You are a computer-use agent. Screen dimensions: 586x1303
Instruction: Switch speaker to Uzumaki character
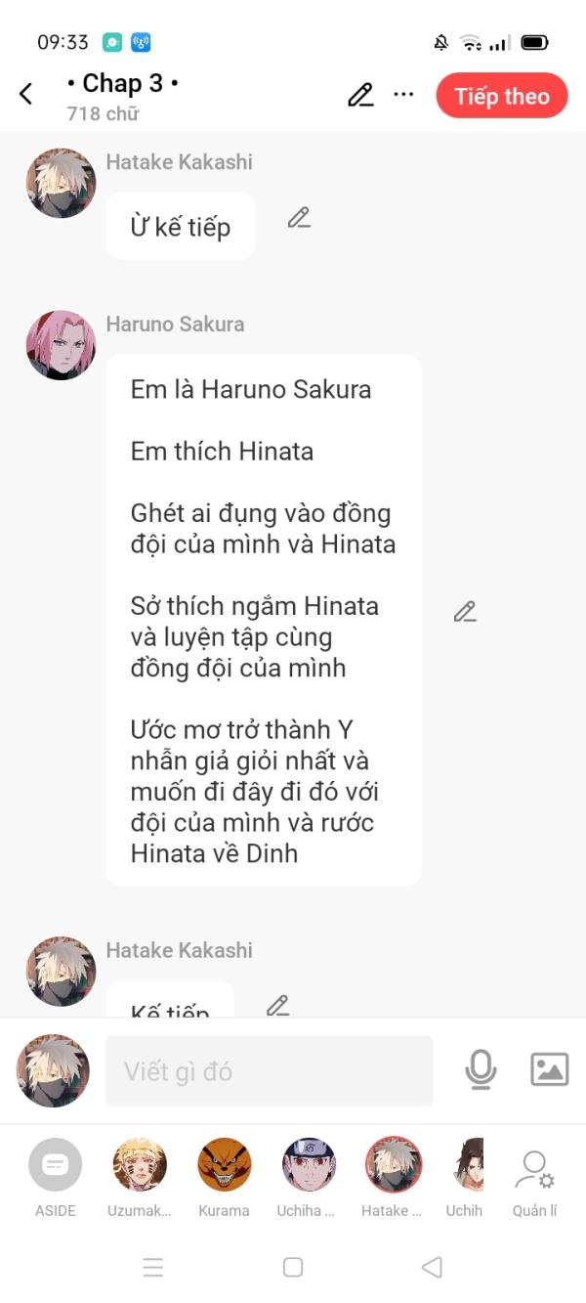[x=140, y=1178]
